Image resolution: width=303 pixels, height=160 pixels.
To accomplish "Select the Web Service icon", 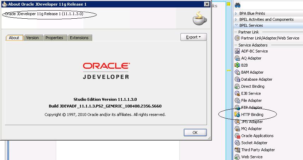I will pos(237,157).
